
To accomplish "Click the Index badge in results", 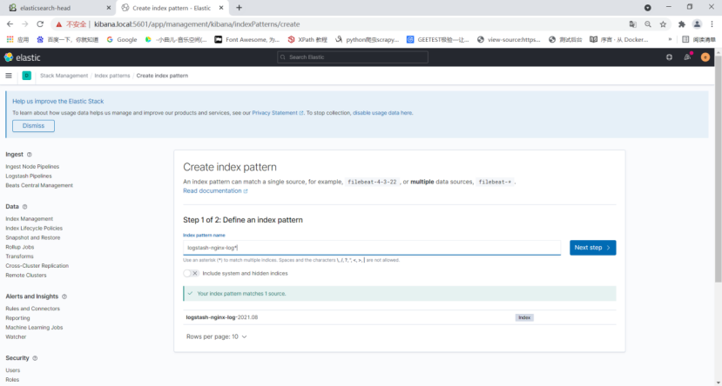I will (524, 317).
